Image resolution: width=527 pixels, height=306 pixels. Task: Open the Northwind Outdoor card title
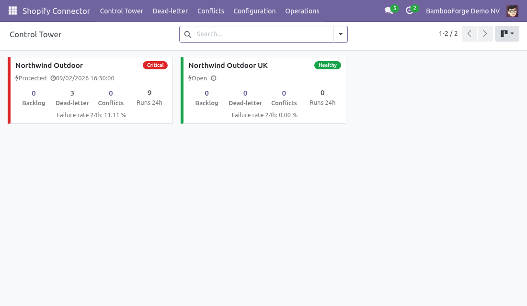coord(49,66)
